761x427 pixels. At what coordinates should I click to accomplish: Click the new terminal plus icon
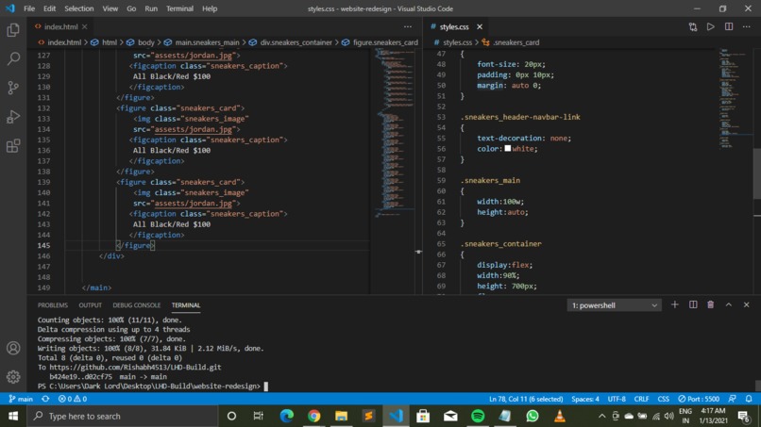[674, 304]
